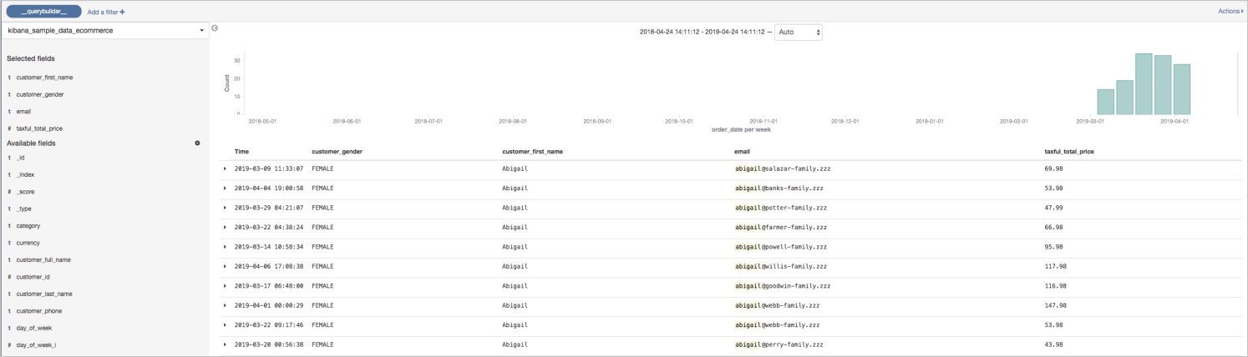
Task: Open available fields settings gear
Action: pos(197,143)
